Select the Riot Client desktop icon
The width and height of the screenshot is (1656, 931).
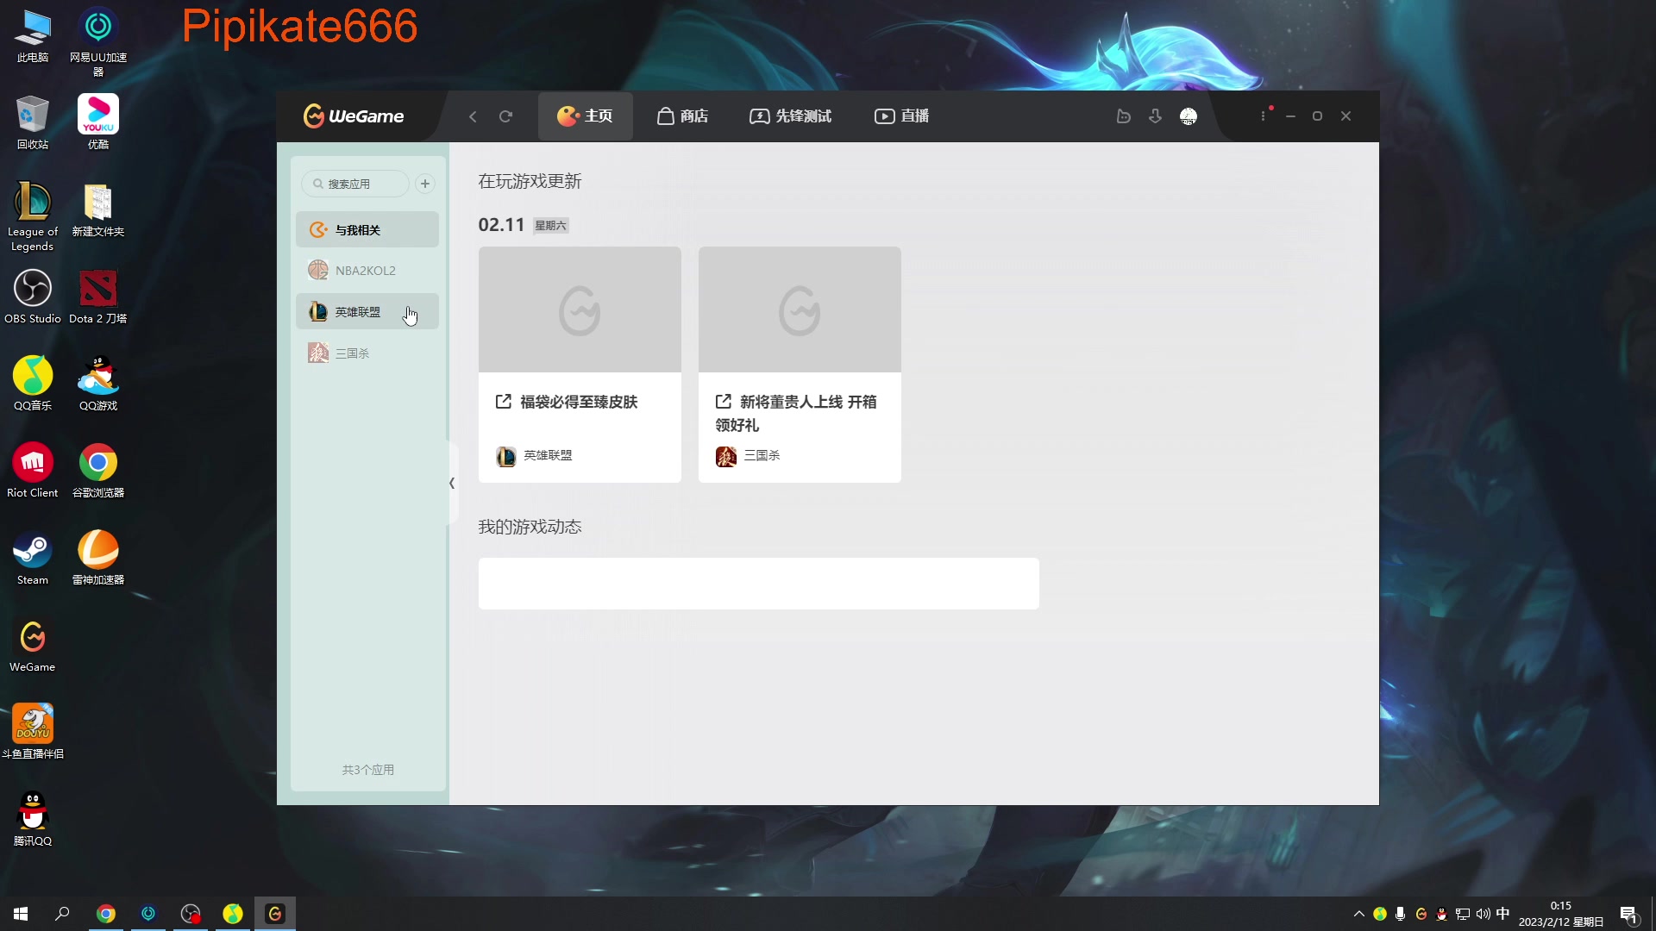[33, 472]
